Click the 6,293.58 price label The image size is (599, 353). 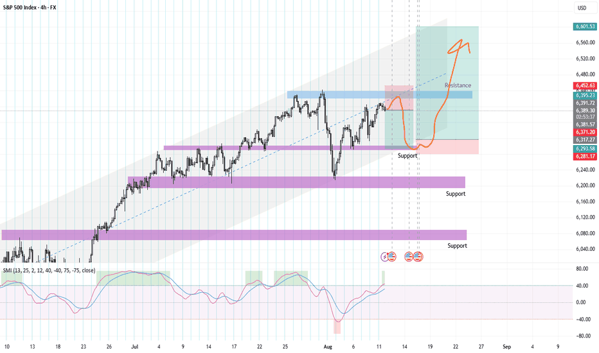[x=585, y=148]
